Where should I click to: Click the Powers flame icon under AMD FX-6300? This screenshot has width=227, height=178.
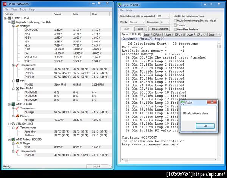(x=17, y=116)
